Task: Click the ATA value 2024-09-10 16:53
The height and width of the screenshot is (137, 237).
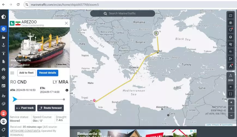Action: [x=26, y=90]
